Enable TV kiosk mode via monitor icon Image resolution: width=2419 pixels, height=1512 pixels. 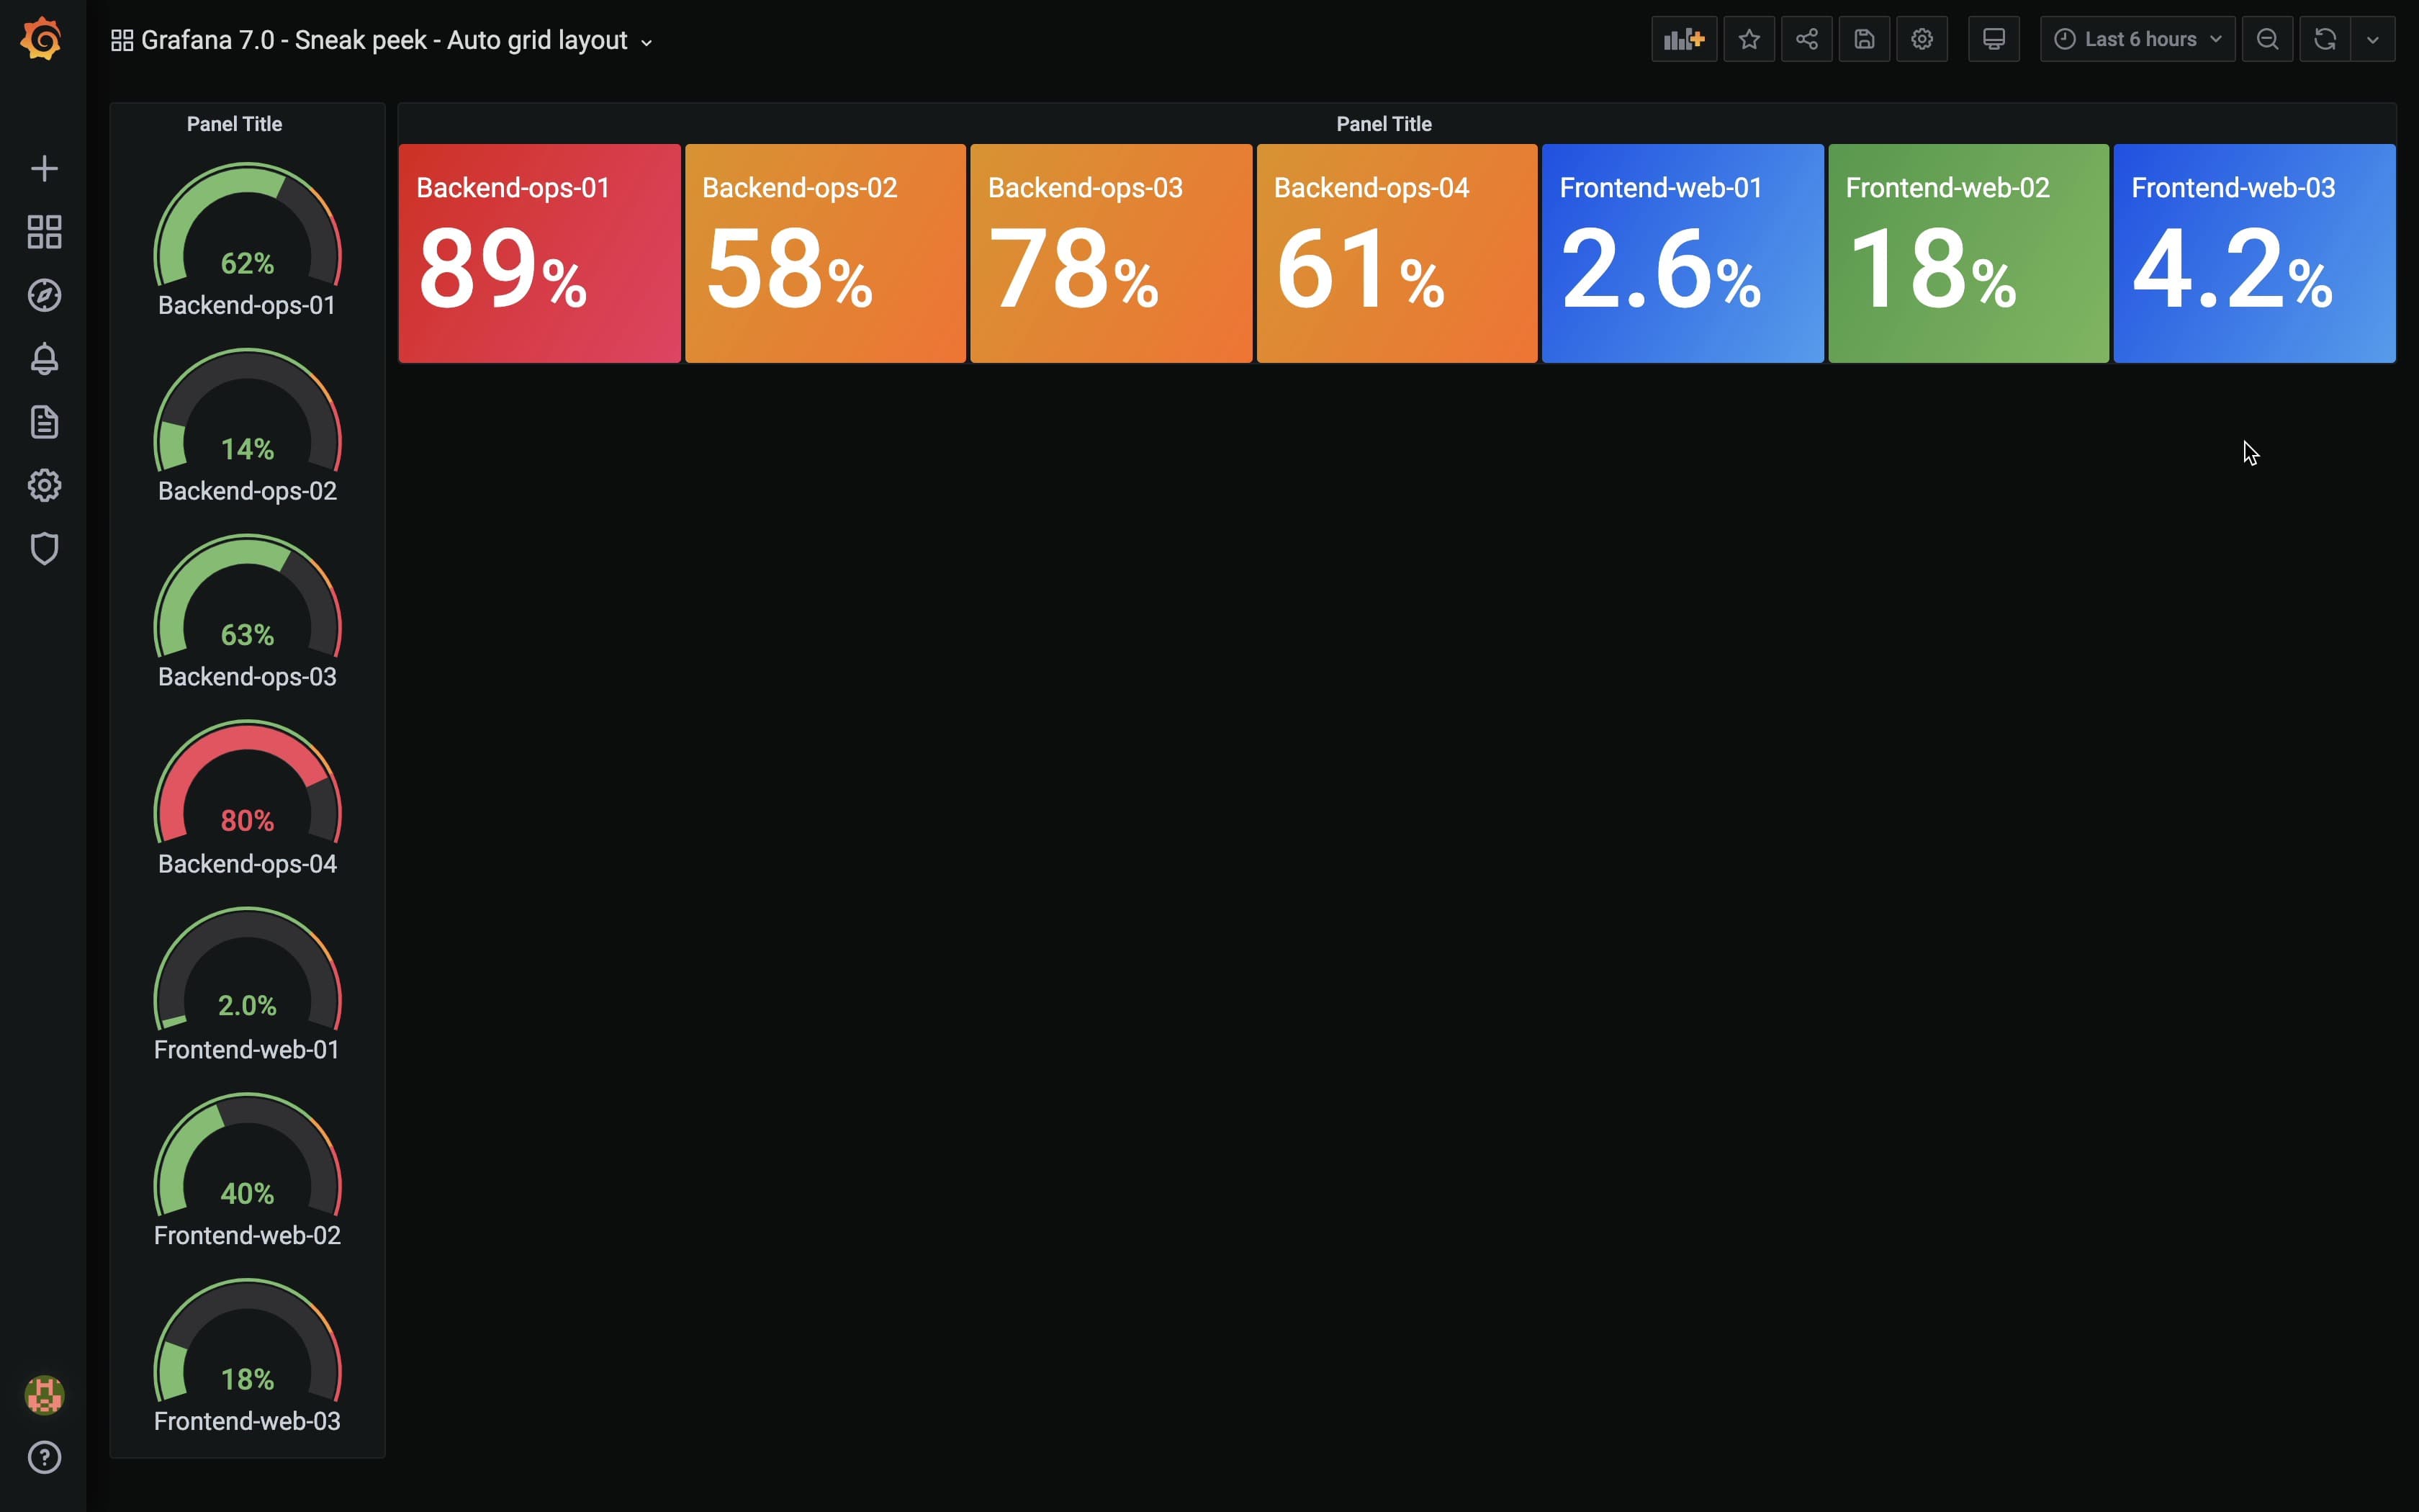(1992, 38)
